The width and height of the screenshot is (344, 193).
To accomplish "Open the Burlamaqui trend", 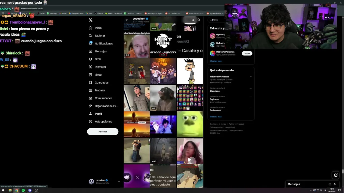I will point(216,110).
